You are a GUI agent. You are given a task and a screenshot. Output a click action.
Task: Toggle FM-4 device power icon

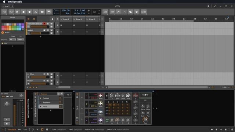[x=77, y=94]
